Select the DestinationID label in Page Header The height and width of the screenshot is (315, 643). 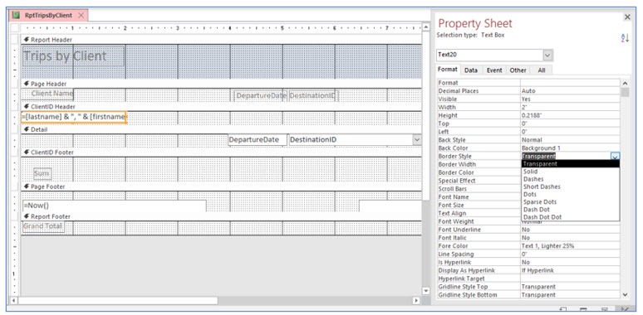[312, 95]
